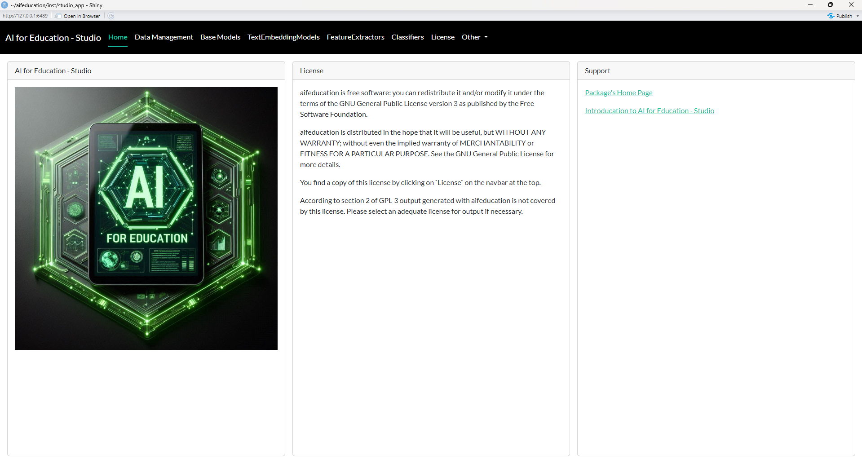Click the AI for Education - Studio brand title
This screenshot has width=862, height=459.
[x=53, y=38]
